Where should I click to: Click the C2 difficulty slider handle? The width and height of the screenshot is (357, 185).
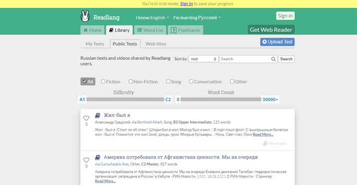coord(168,100)
